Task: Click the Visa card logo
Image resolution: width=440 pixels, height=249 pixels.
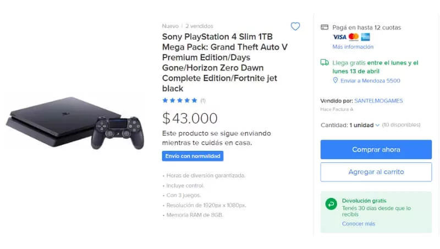Action: (x=339, y=37)
